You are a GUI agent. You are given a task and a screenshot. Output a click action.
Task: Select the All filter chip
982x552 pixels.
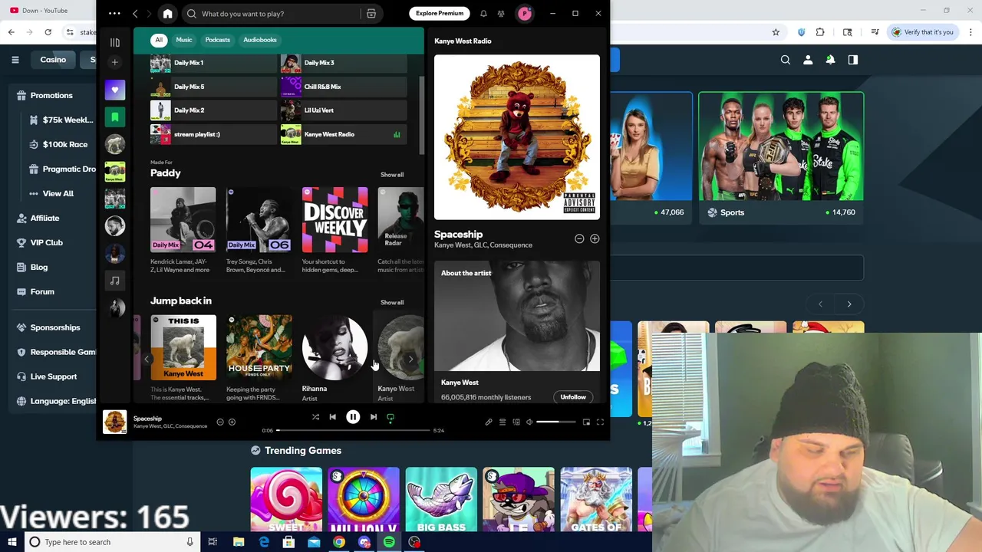pyautogui.click(x=159, y=40)
